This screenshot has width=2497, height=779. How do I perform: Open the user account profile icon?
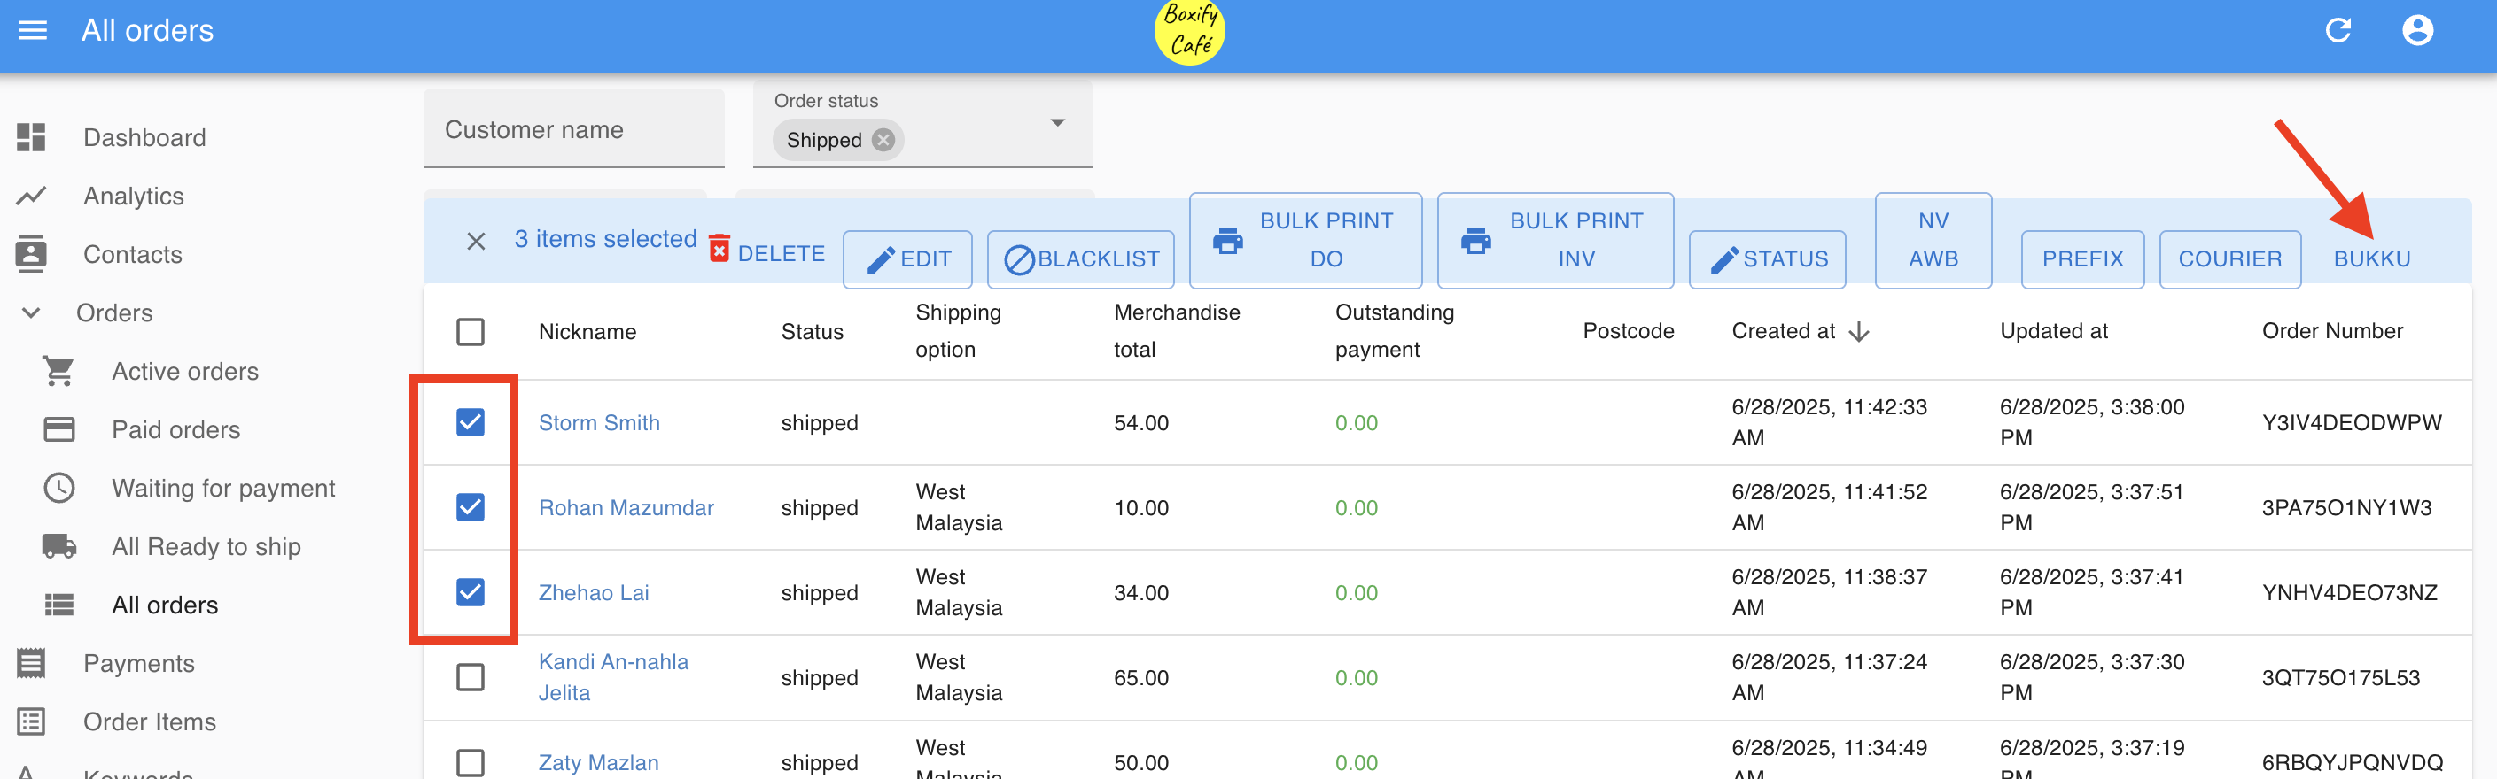[x=2416, y=31]
